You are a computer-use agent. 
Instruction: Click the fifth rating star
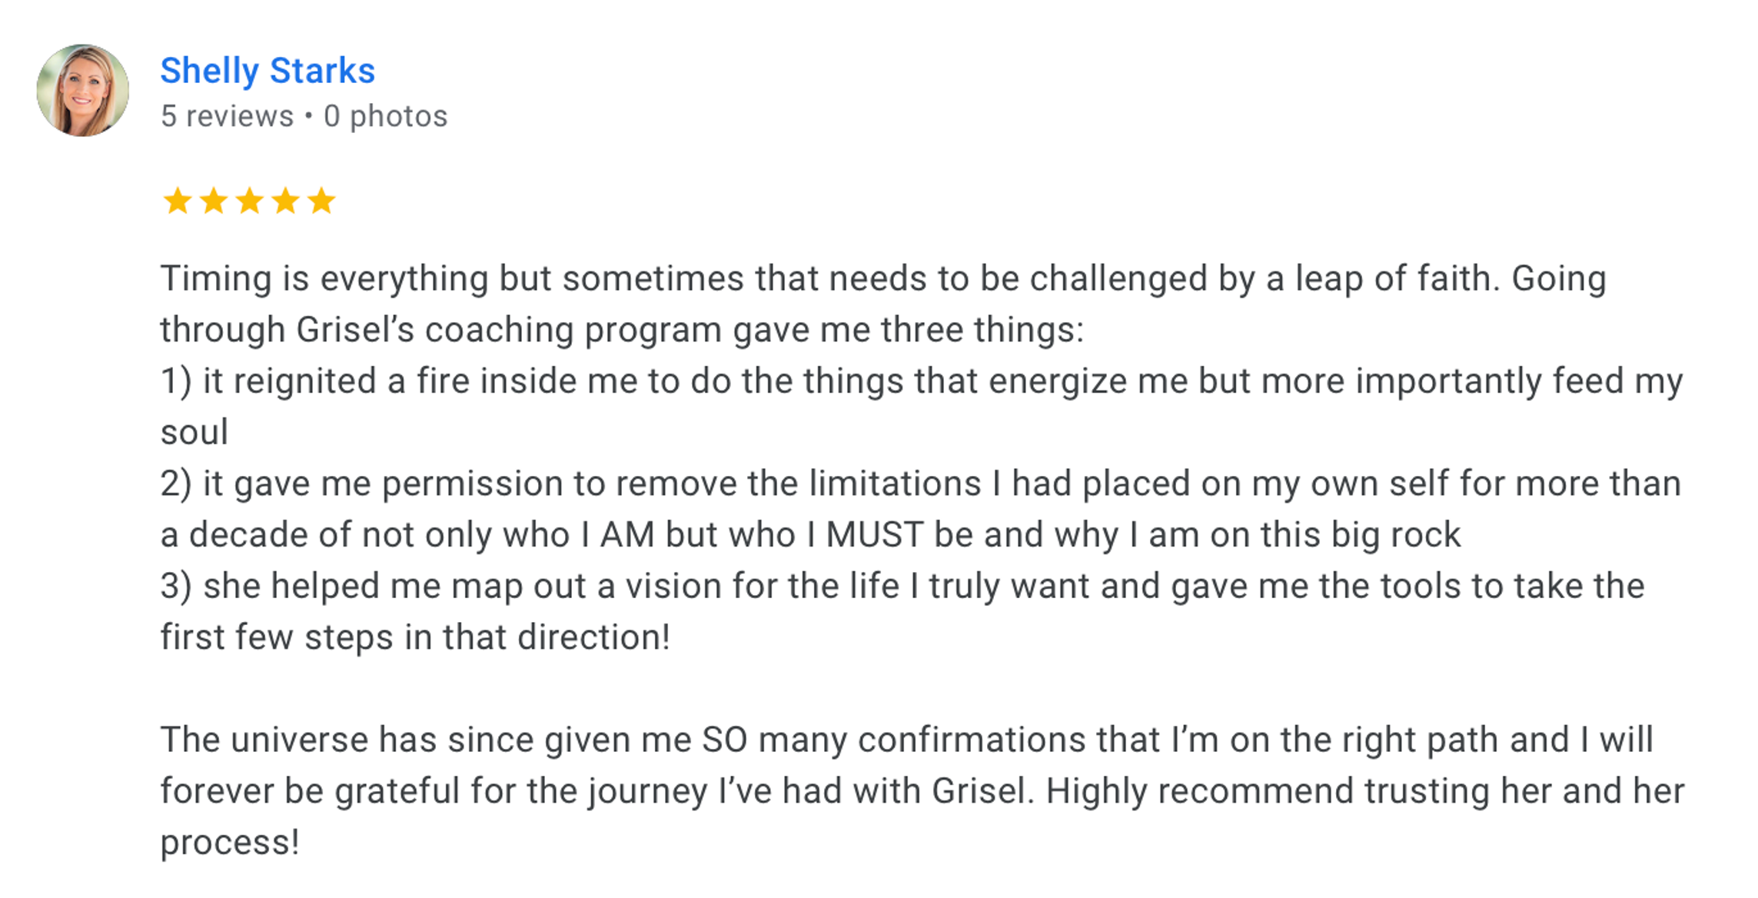[321, 201]
